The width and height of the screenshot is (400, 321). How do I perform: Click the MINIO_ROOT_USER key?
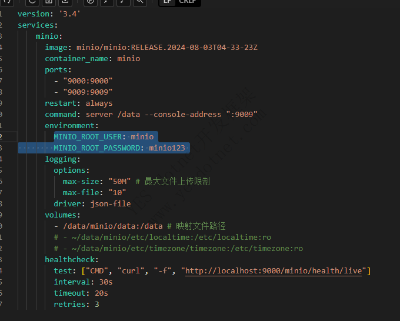pos(88,137)
